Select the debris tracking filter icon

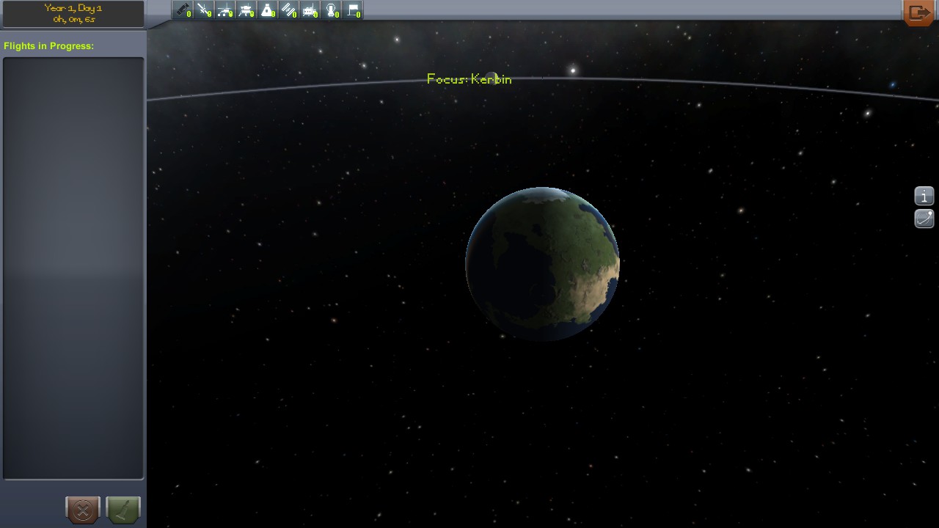[x=183, y=10]
